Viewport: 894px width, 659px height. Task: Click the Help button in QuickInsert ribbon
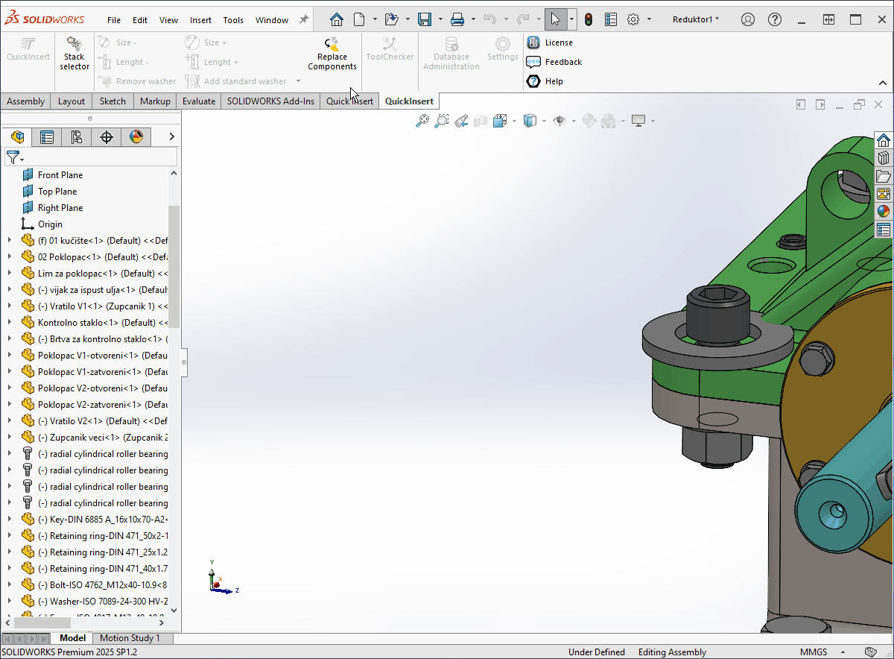pyautogui.click(x=545, y=81)
